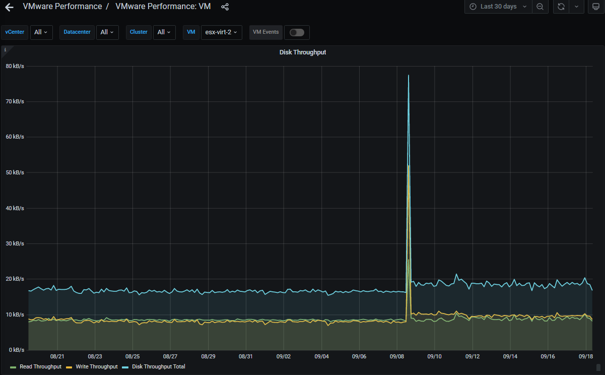605x375 pixels.
Task: Refresh the dashboard with the refresh icon
Action: tap(561, 7)
